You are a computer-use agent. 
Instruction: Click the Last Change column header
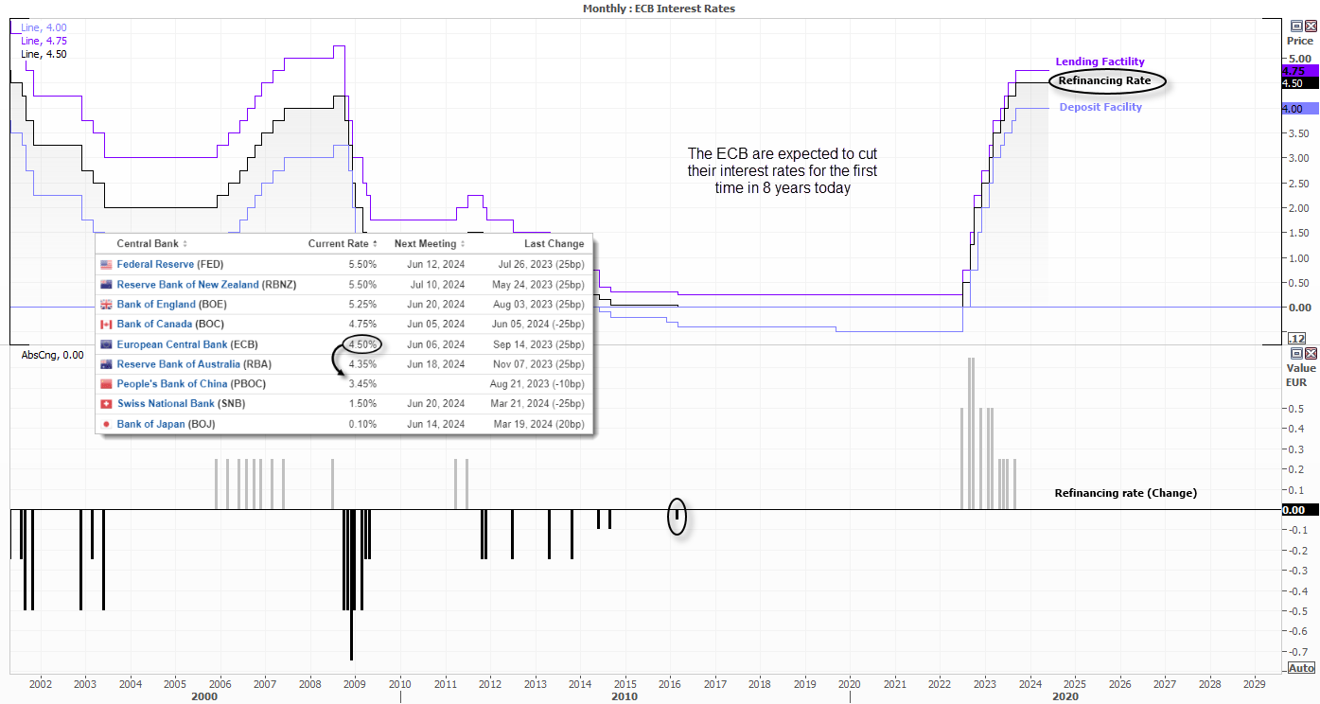(554, 244)
